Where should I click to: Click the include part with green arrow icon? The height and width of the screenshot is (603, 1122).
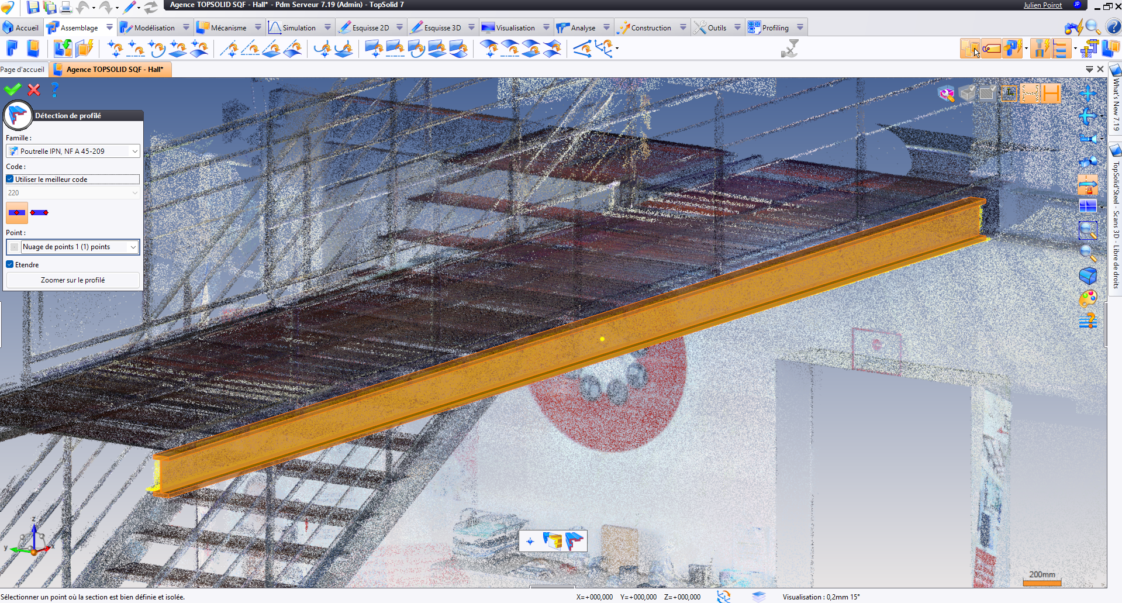coord(63,49)
